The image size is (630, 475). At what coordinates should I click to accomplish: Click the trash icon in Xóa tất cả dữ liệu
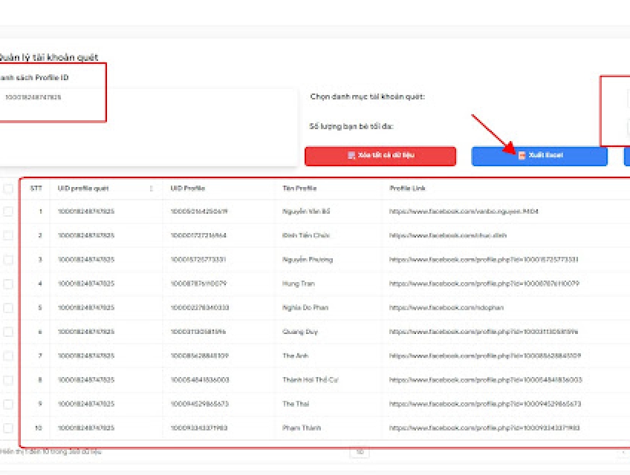[x=351, y=156]
